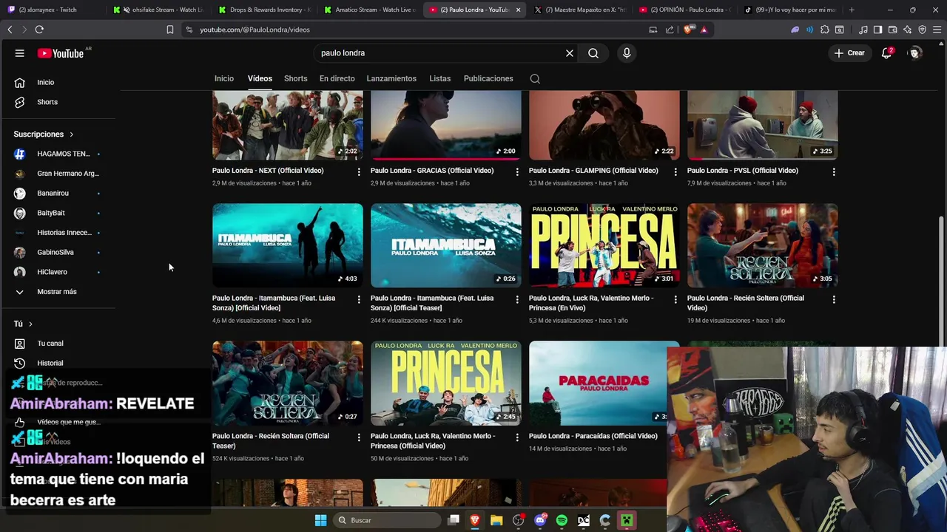This screenshot has height=532, width=947.
Task: Open the notifications bell
Action: (886, 53)
